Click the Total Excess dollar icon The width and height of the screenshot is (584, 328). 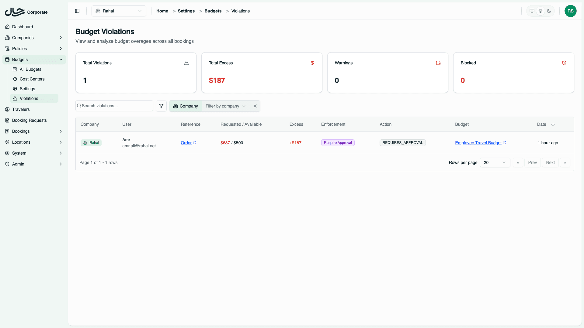(312, 63)
